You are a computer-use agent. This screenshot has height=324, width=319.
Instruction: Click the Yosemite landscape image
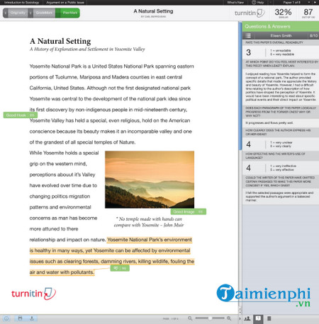[x=150, y=180]
